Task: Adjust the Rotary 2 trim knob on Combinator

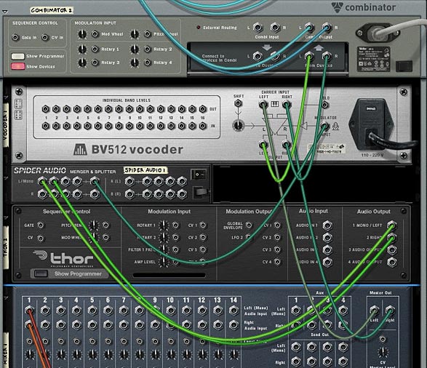Action: click(135, 49)
